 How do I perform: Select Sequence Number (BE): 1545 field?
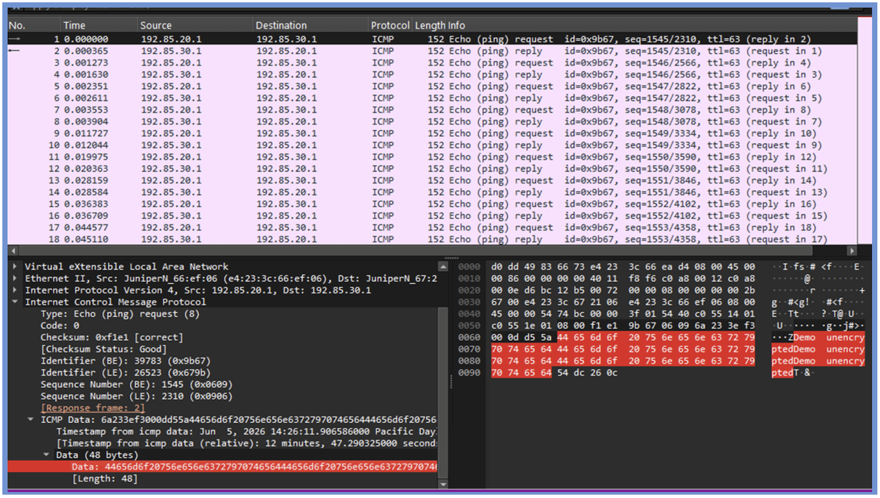136,384
